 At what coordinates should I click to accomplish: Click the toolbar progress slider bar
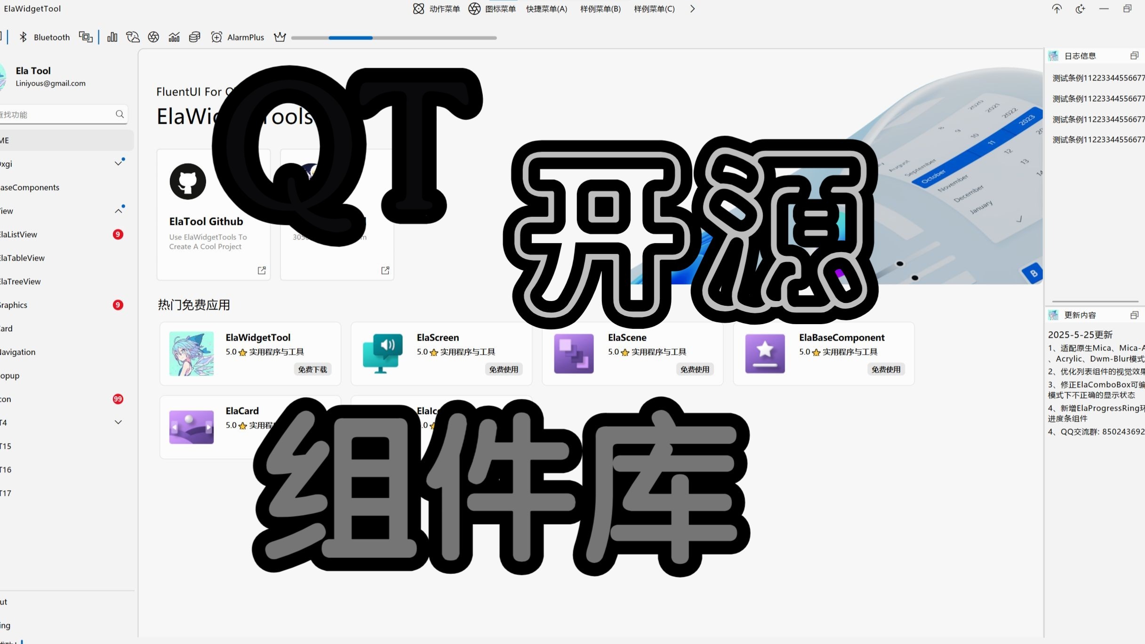pyautogui.click(x=394, y=38)
